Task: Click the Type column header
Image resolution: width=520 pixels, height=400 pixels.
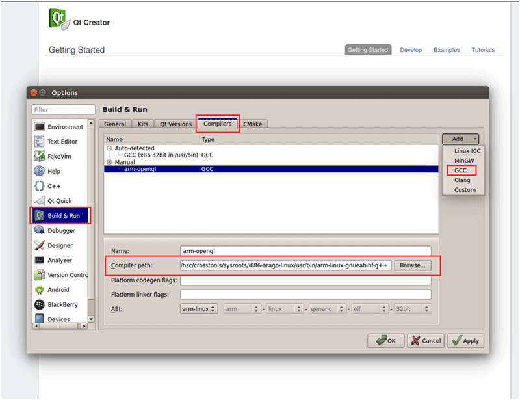Action: click(x=319, y=139)
